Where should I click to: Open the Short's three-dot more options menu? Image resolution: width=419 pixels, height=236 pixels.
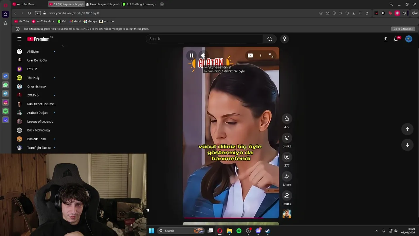(x=261, y=55)
